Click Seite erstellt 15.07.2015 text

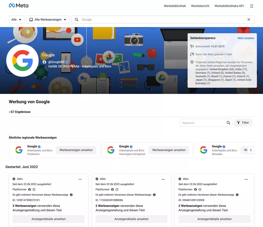pyautogui.click(x=210, y=46)
